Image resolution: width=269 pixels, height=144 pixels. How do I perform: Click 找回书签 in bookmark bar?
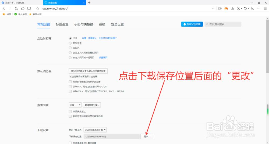click(x=35, y=14)
